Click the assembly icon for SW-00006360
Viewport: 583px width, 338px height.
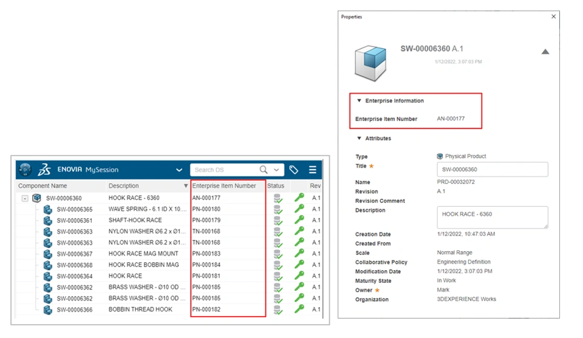(37, 198)
